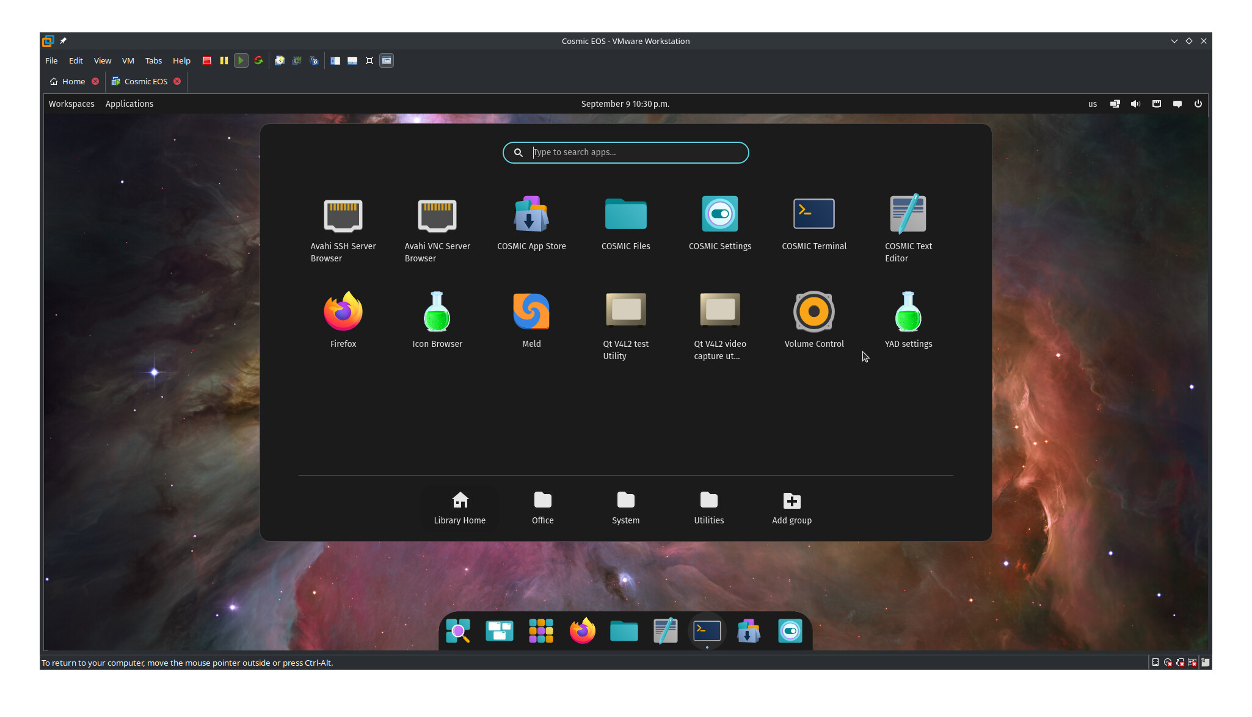Open App Store from the dock
Image resolution: width=1252 pixels, height=717 pixels.
(749, 631)
